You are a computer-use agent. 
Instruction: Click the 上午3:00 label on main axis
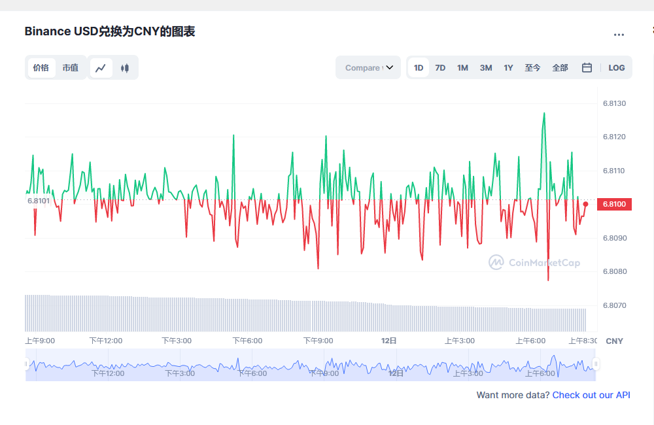tap(460, 341)
